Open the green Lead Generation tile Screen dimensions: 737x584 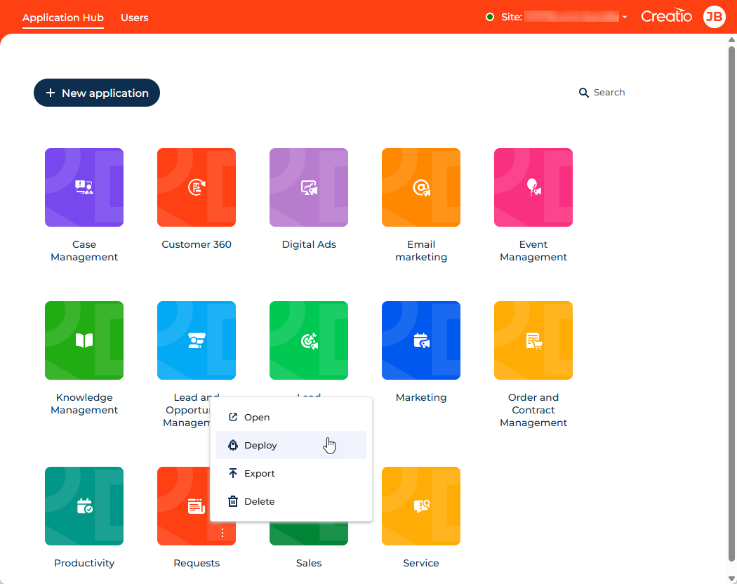point(309,340)
